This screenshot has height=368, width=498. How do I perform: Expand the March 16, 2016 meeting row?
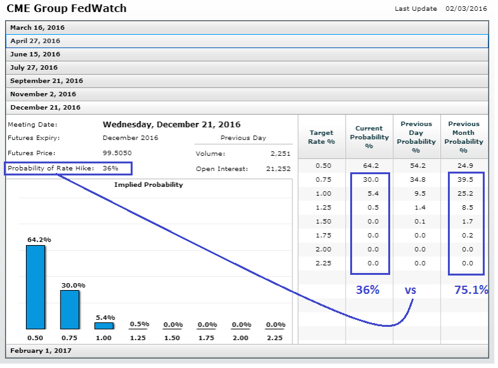[x=37, y=28]
